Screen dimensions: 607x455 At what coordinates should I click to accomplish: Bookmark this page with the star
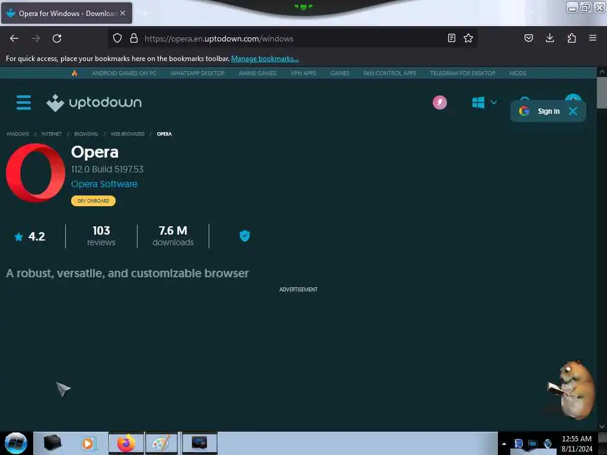468,38
